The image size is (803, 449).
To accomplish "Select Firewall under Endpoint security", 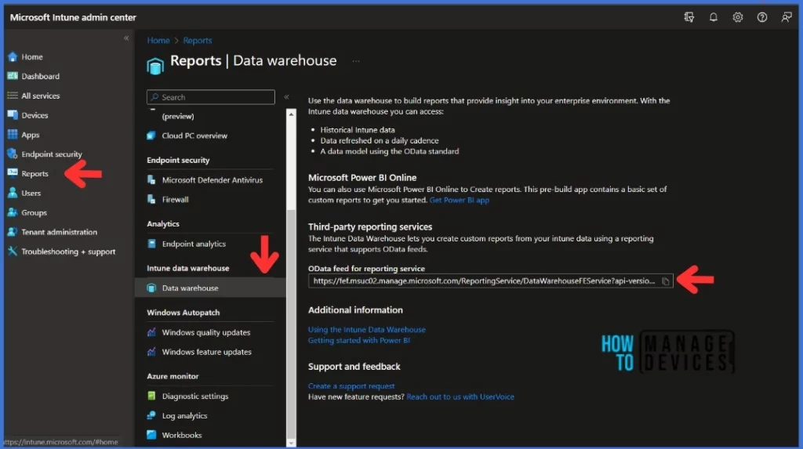I will click(x=175, y=200).
